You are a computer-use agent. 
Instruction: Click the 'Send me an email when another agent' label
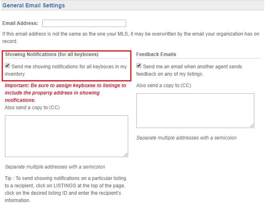(x=189, y=70)
